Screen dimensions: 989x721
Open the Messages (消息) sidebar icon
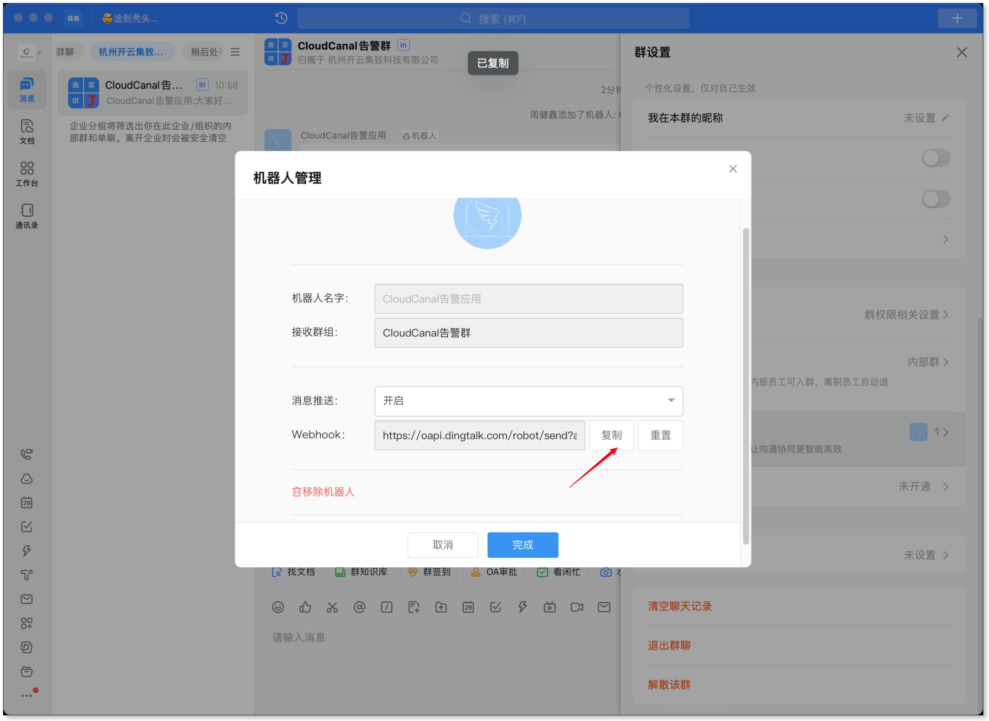pos(27,89)
